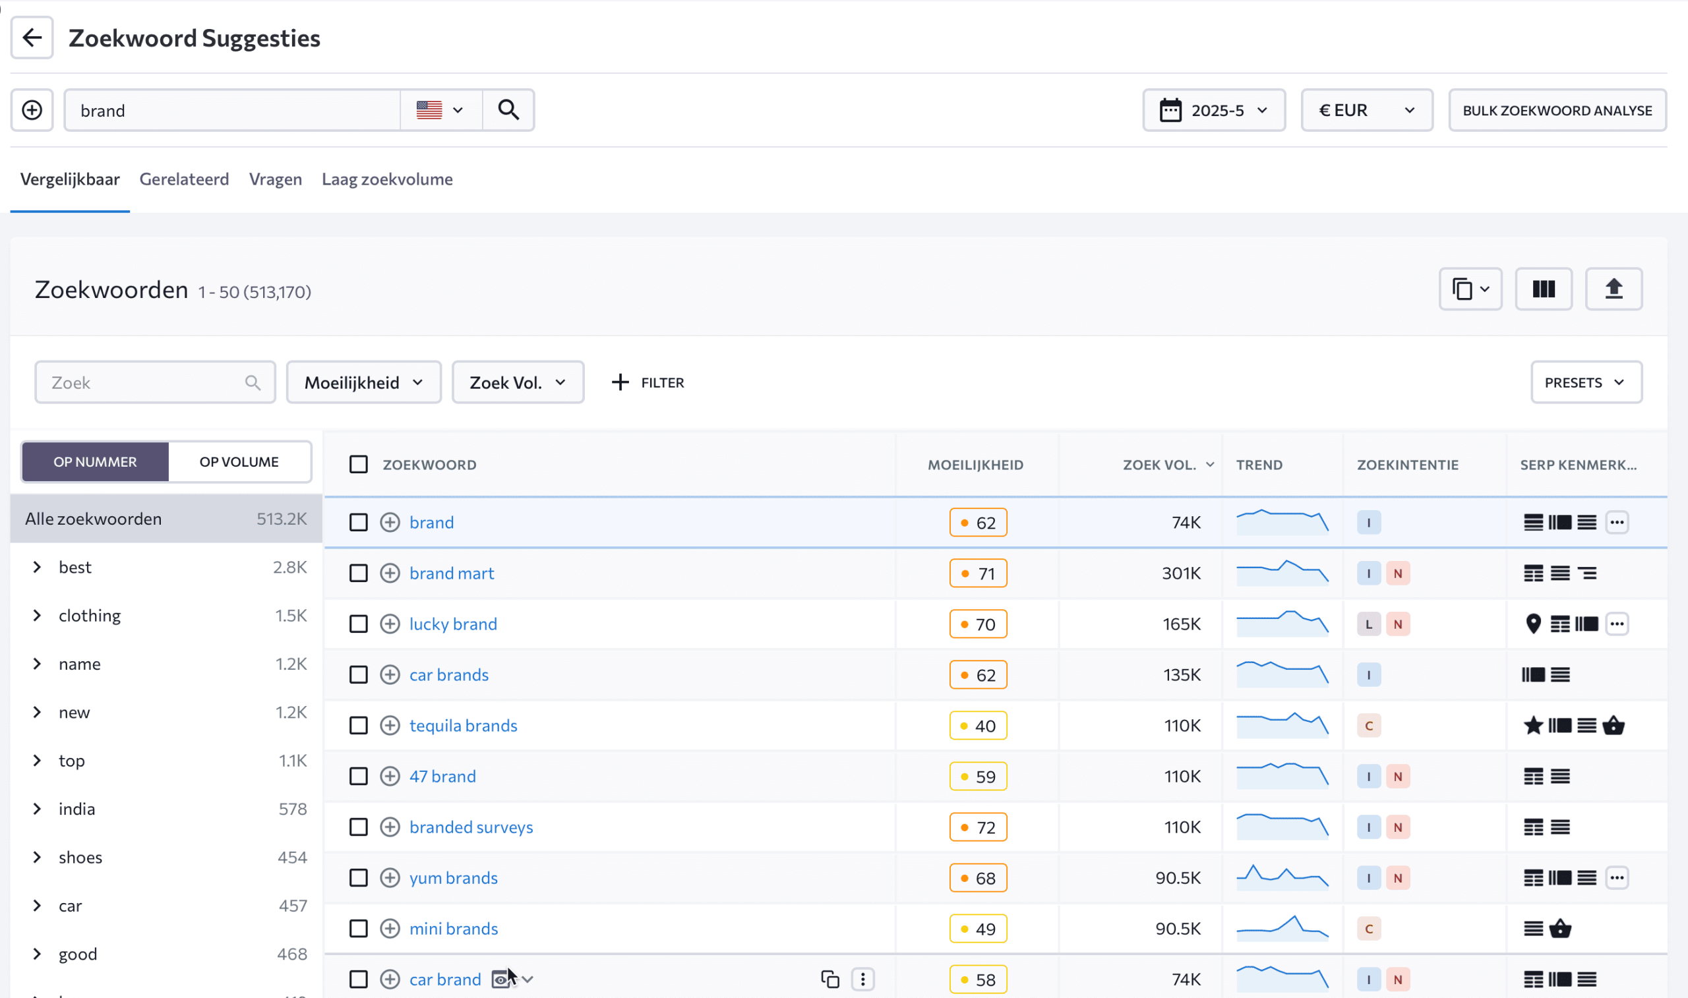Click shopping basket icon in 'mini brands' row
Viewport: 1688px width, 998px height.
[1560, 929]
